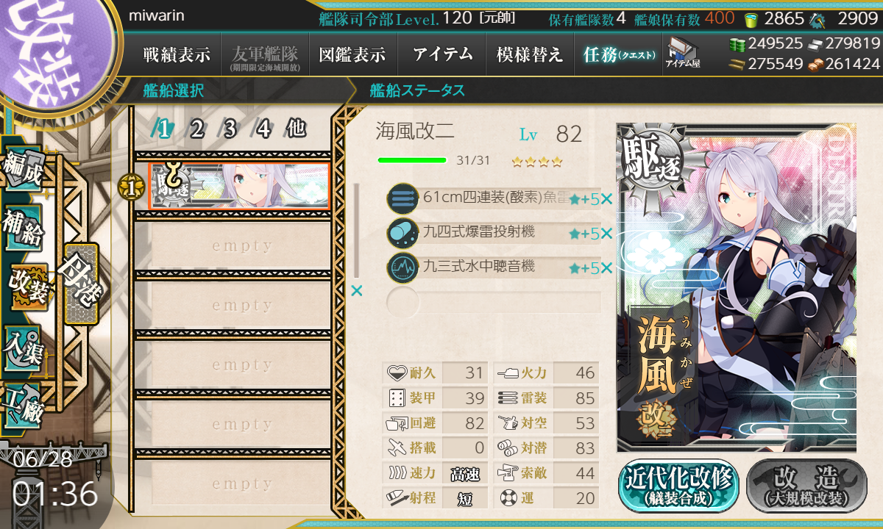Remove 九三式水中聴音機 using its X
The width and height of the screenshot is (883, 529).
coord(606,268)
